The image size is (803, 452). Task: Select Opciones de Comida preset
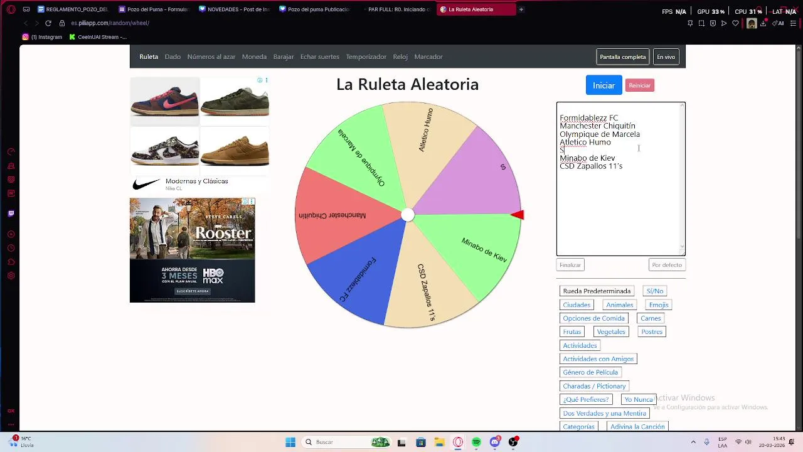pyautogui.click(x=594, y=318)
